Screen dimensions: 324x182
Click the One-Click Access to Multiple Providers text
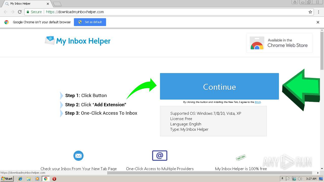(x=160, y=169)
